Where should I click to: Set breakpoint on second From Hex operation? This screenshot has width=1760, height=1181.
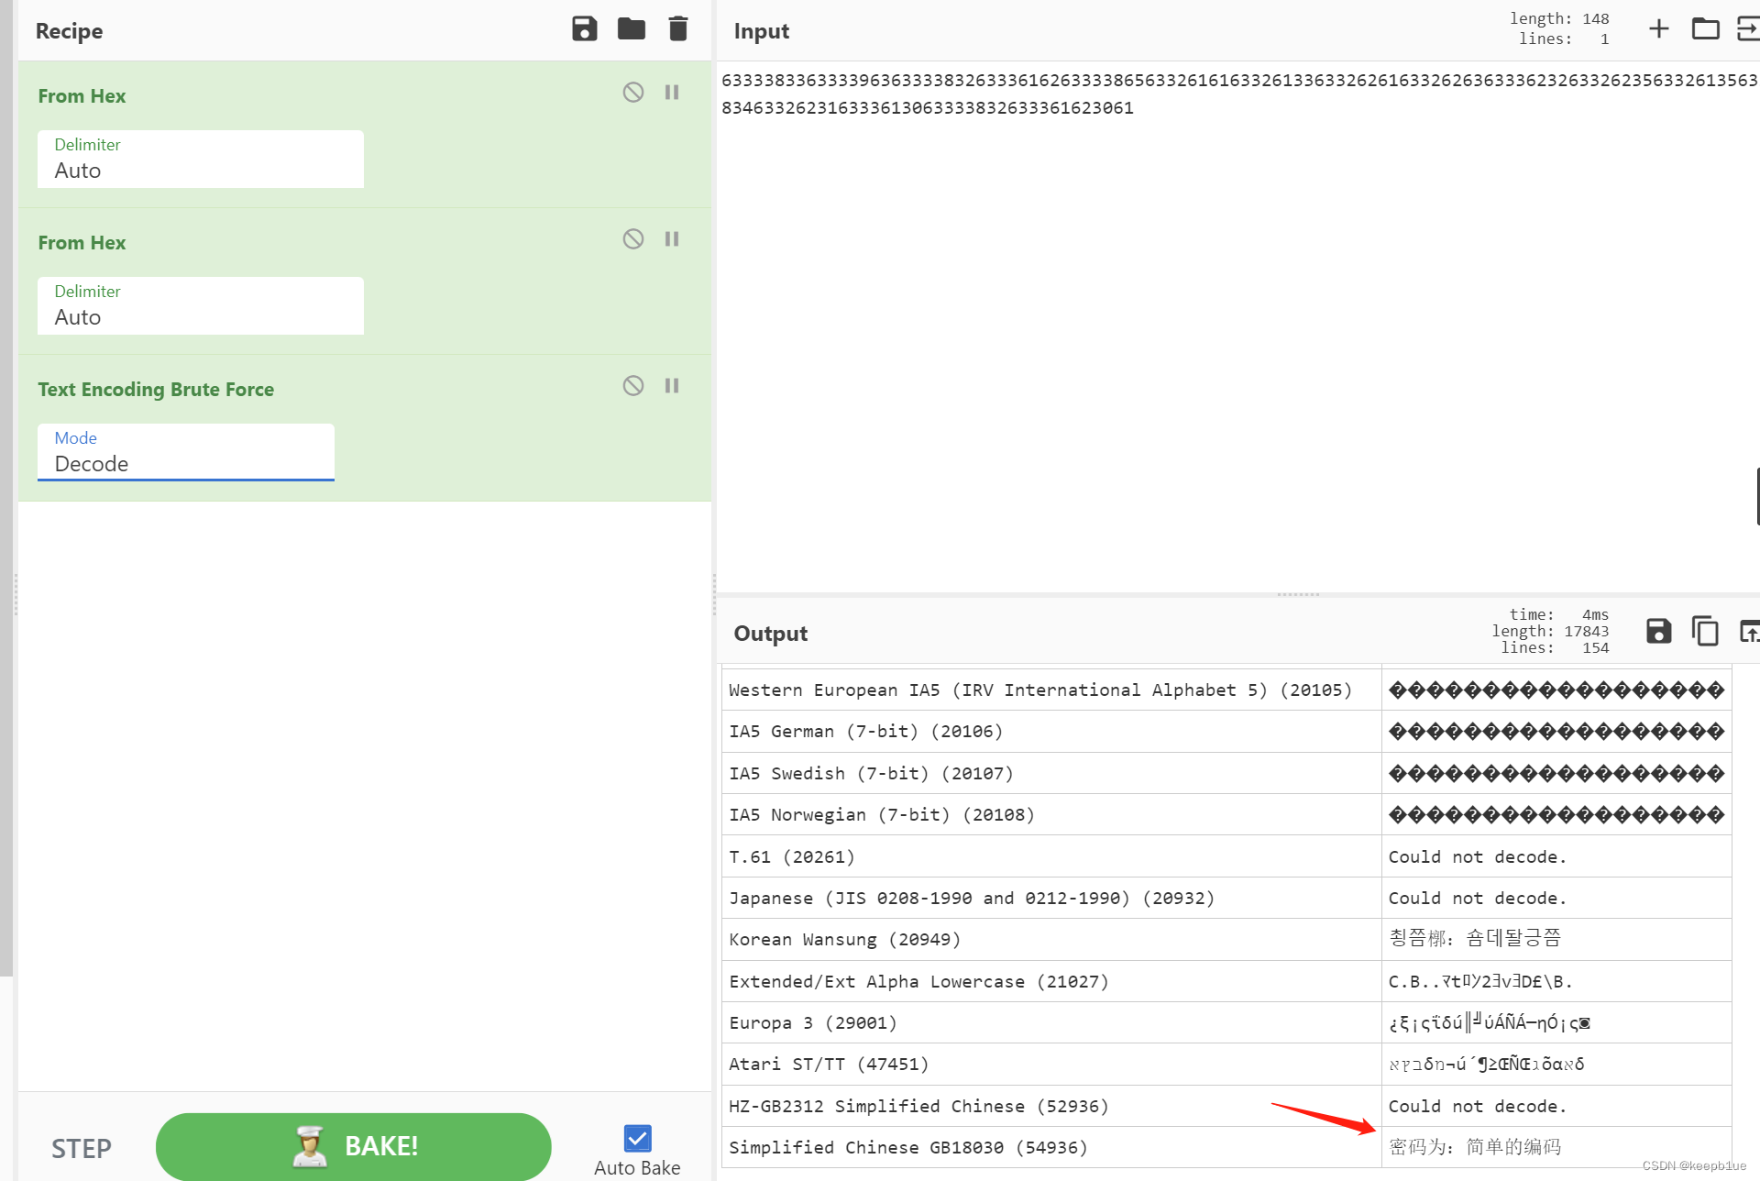672,239
